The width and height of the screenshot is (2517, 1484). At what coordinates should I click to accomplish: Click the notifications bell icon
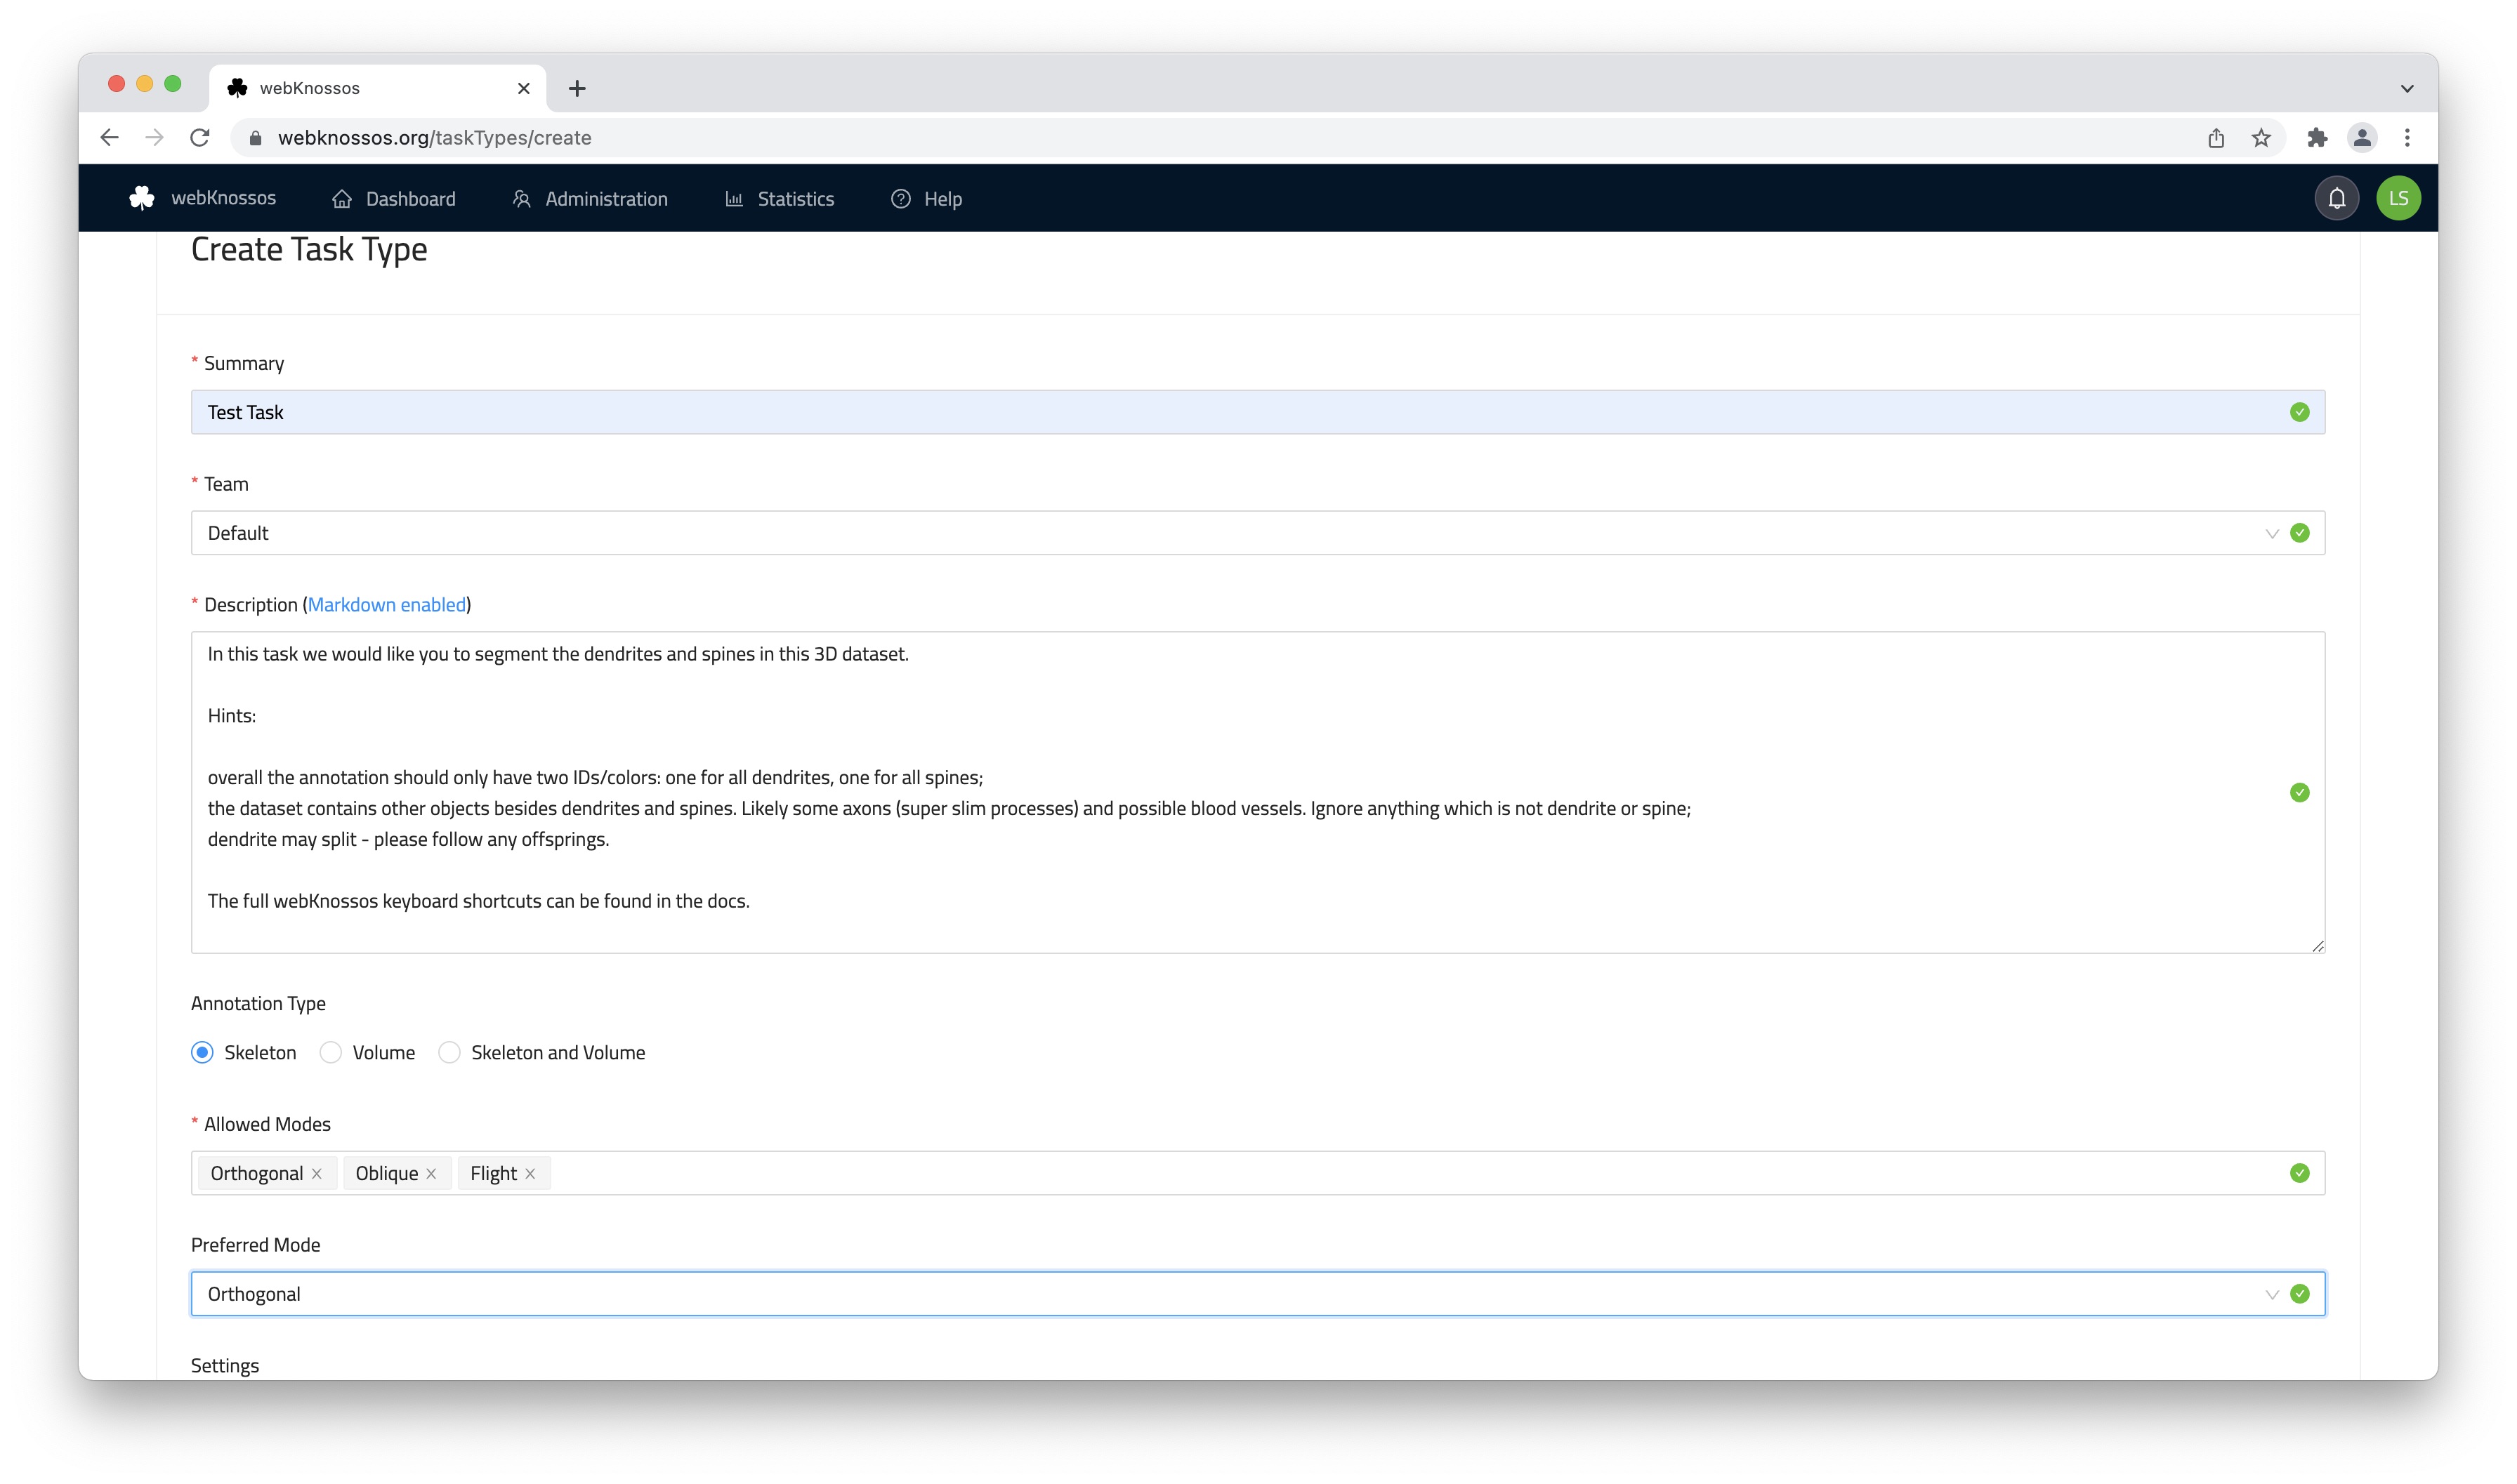tap(2337, 198)
